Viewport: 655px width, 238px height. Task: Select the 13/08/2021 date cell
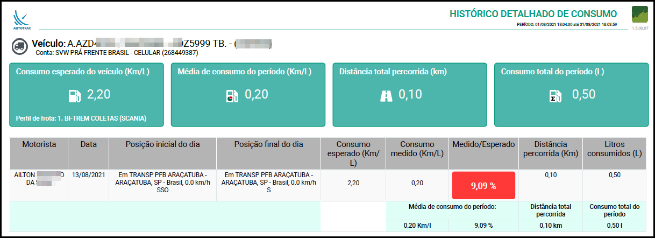pos(89,176)
